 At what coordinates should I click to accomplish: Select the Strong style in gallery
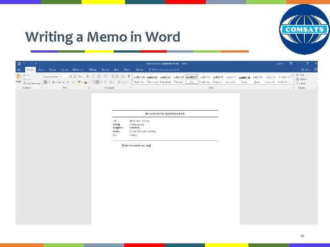244,79
